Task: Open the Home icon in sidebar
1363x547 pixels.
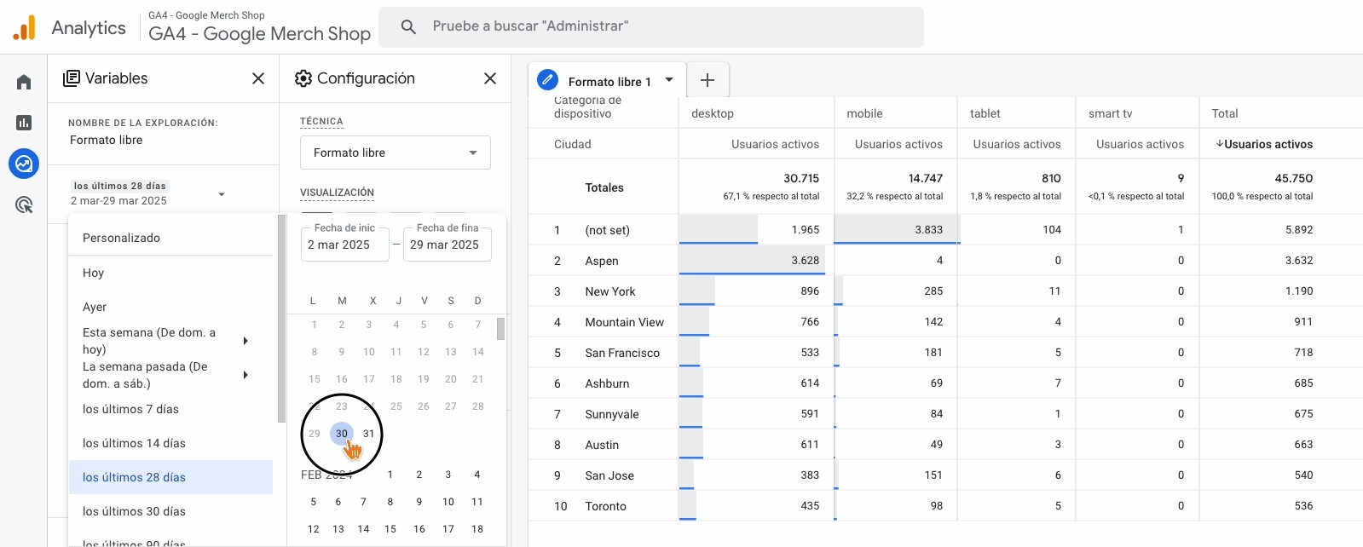Action: [24, 82]
